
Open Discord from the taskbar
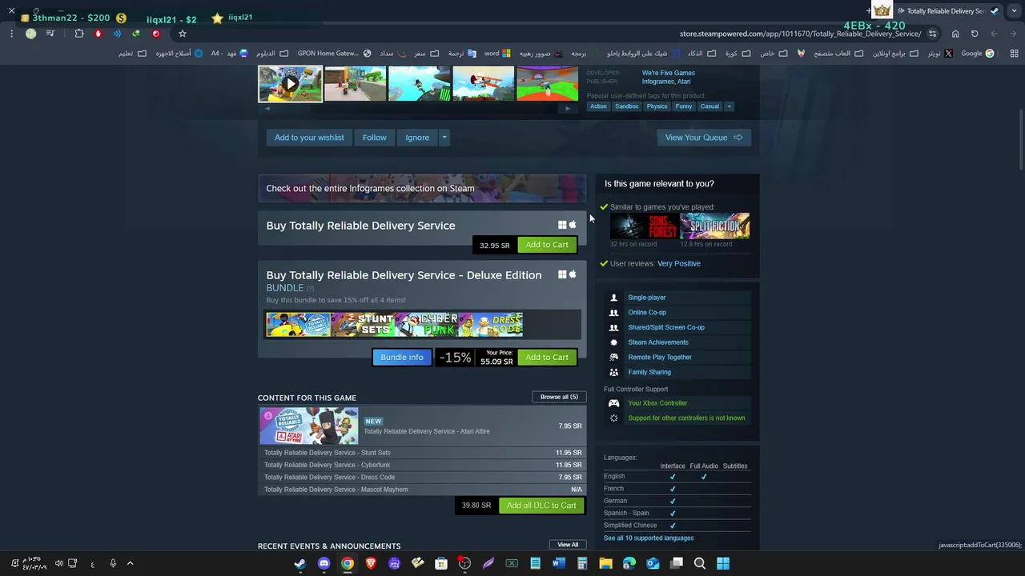(324, 563)
